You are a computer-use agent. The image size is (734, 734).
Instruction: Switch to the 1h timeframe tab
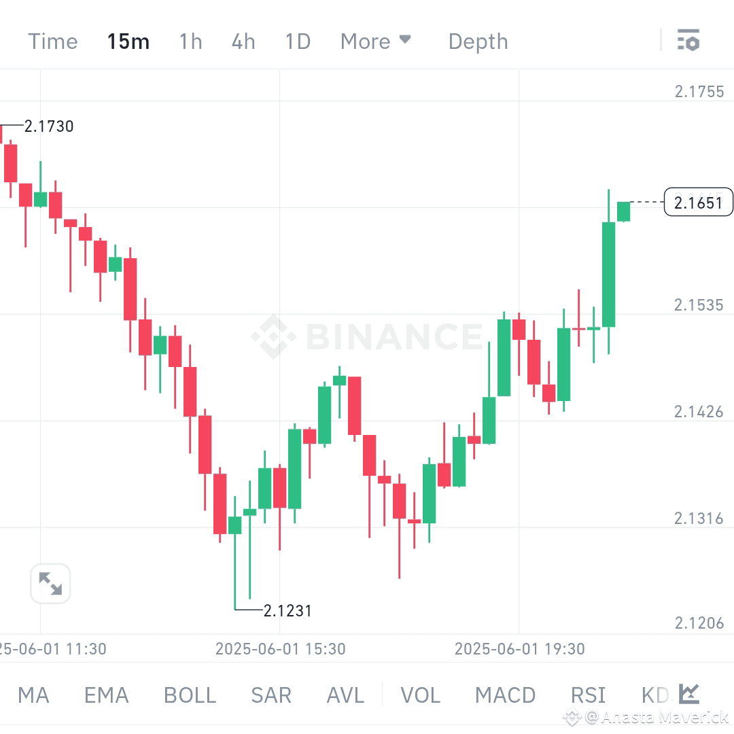click(x=190, y=41)
